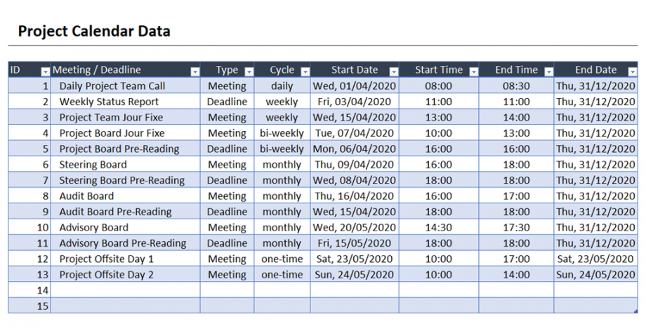This screenshot has height=328, width=646.
Task: Expand the Start Date filter arrow
Action: pyautogui.click(x=393, y=71)
